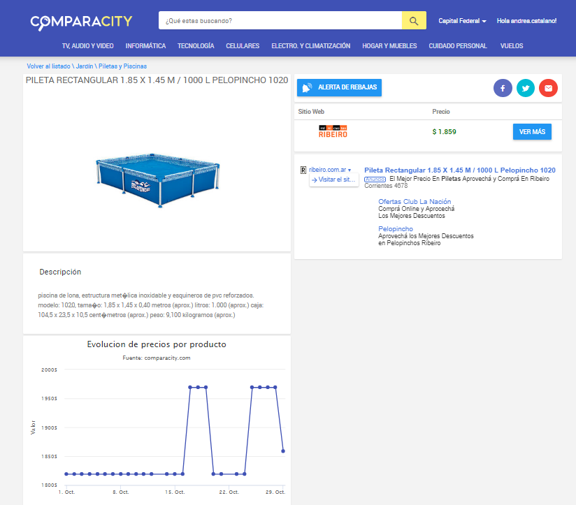Open the Pelopincho ad sublink
576x505 pixels.
point(395,228)
